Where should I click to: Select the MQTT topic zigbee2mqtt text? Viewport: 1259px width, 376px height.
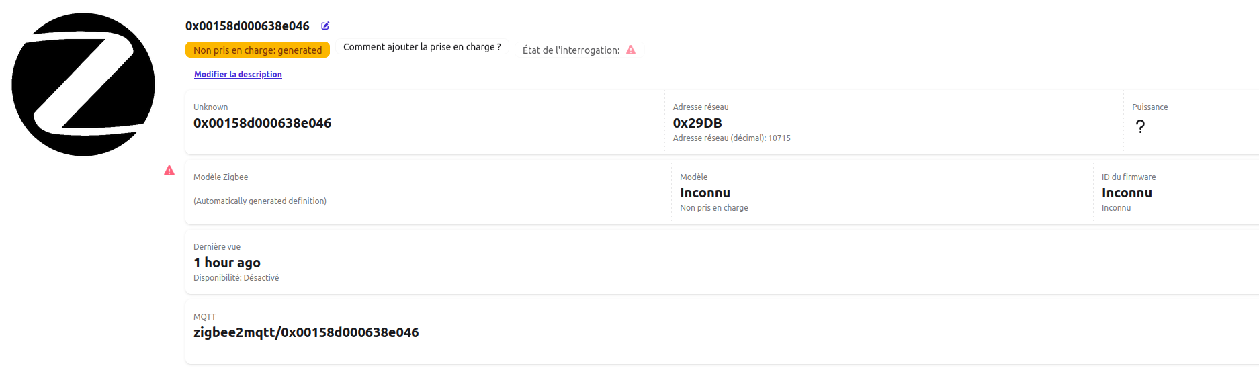306,333
